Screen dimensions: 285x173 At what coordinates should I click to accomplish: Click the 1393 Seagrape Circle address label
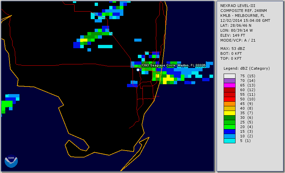tap(173, 65)
